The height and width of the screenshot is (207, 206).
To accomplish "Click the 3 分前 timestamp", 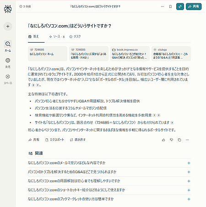I will click(25, 6).
